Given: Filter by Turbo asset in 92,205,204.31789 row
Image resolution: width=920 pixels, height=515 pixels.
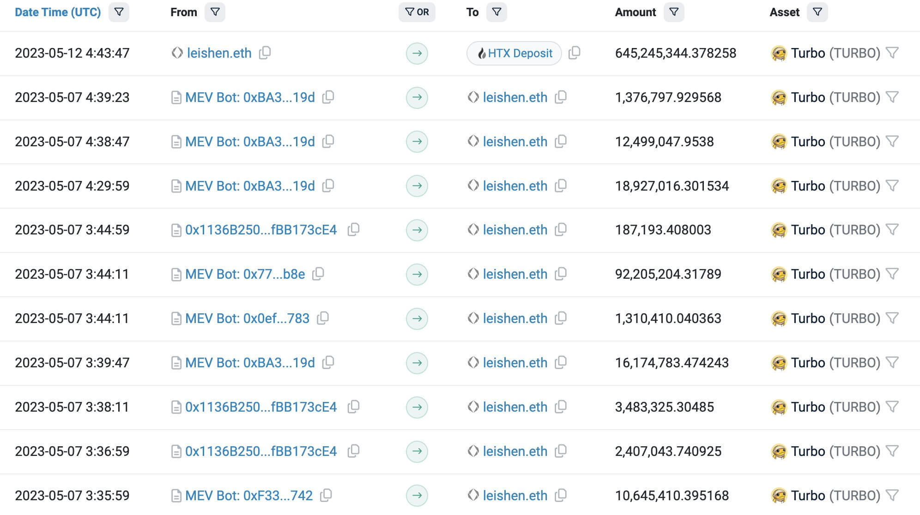Looking at the screenshot, I should click(x=892, y=274).
